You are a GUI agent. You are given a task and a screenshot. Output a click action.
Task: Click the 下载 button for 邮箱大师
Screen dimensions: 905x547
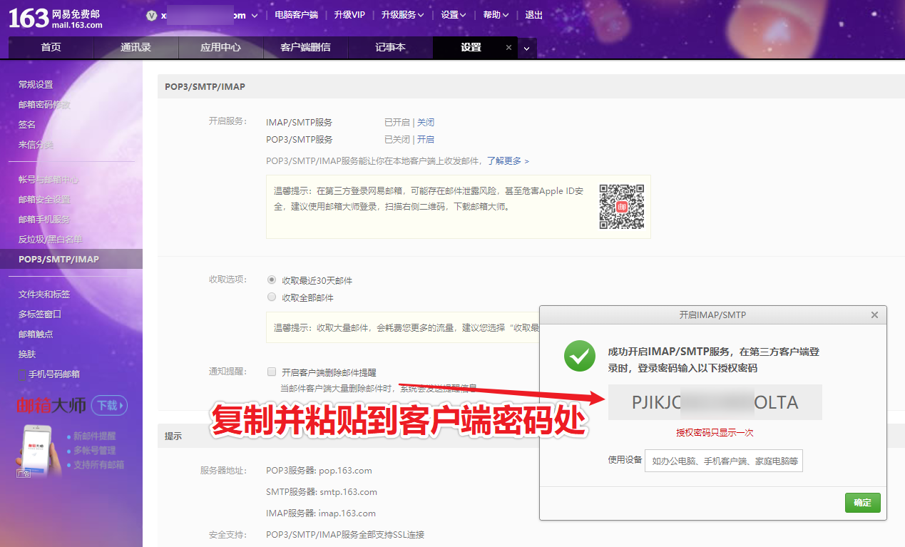tap(109, 406)
